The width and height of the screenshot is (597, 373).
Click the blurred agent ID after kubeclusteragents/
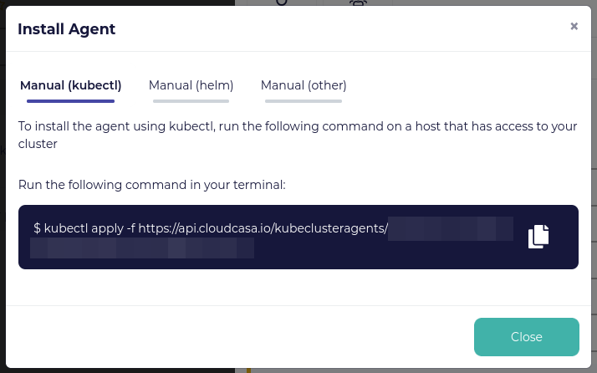coord(451,228)
